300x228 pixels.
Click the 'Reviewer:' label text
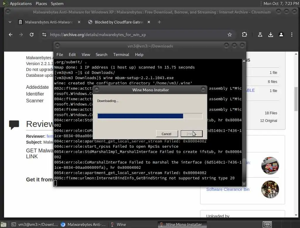[x=35, y=136]
